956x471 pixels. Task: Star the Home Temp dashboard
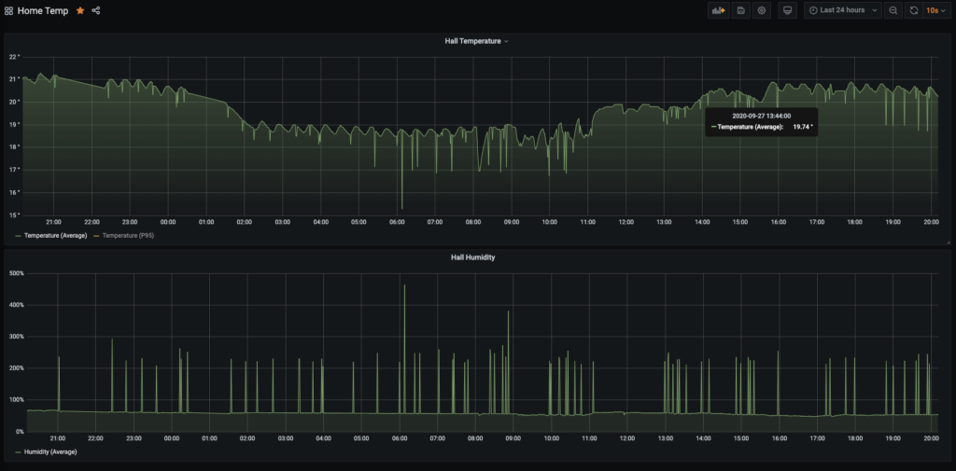80,11
